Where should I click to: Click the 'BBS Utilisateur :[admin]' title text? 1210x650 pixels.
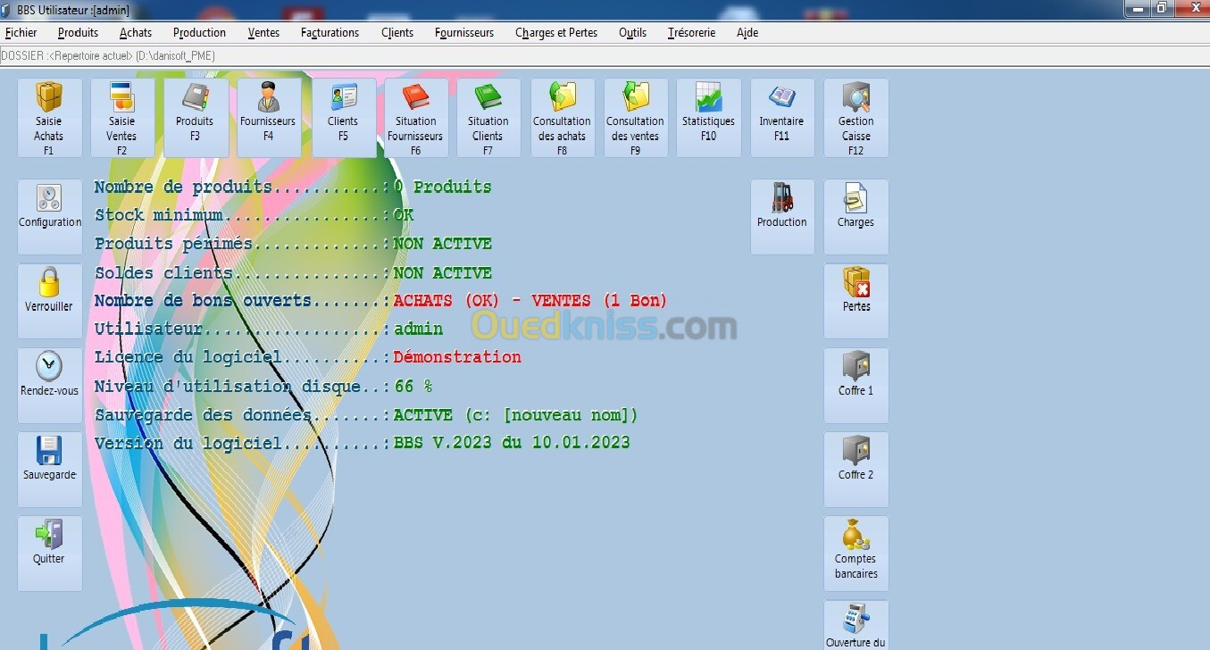click(x=73, y=10)
